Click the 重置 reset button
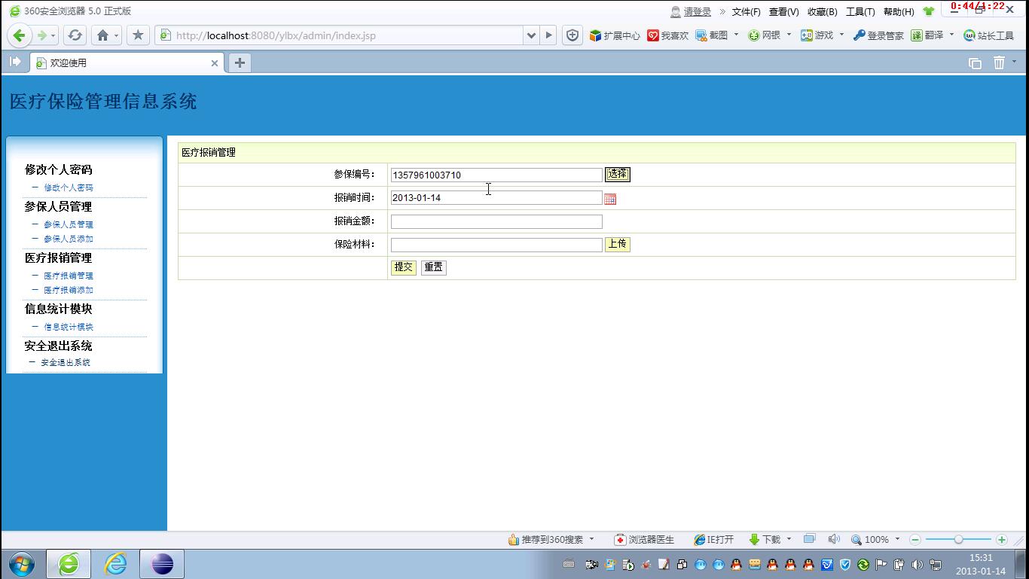 tap(434, 267)
